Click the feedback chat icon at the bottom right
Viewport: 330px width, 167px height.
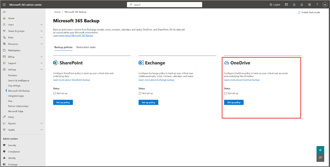click(x=320, y=158)
